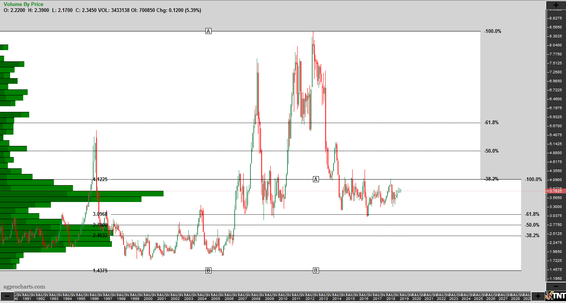This screenshot has height=303, width=566.
Task: Click the 4.1225 retracement price label
Action: [100, 179]
